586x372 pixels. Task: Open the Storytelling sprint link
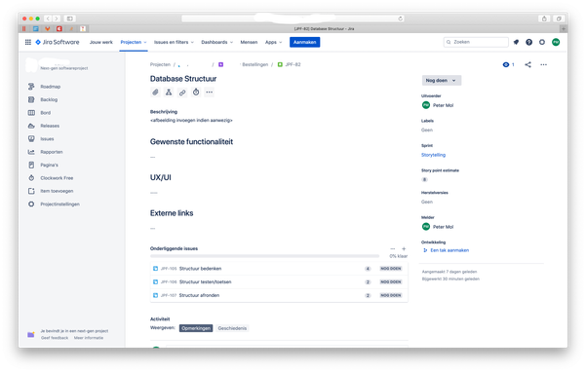tap(433, 155)
